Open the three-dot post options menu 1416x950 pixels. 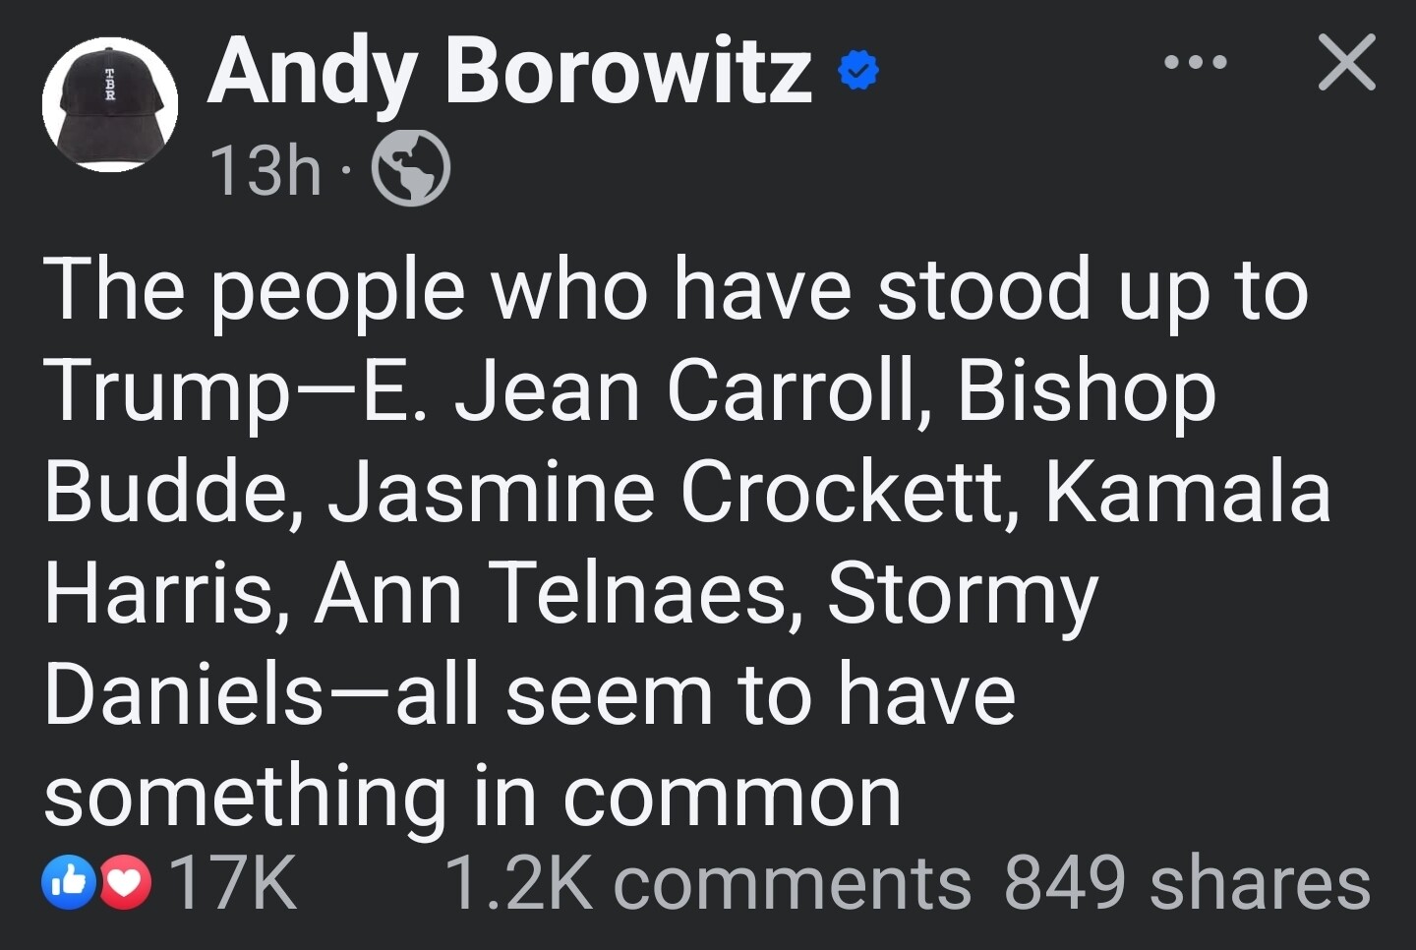click(x=1195, y=63)
